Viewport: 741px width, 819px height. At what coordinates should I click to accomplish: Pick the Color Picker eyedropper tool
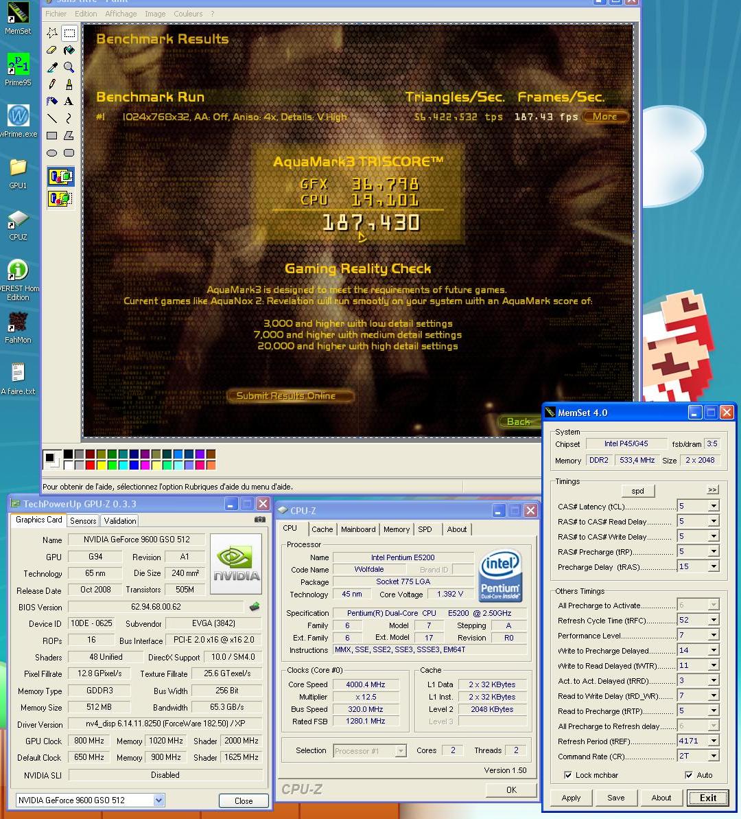coord(52,67)
